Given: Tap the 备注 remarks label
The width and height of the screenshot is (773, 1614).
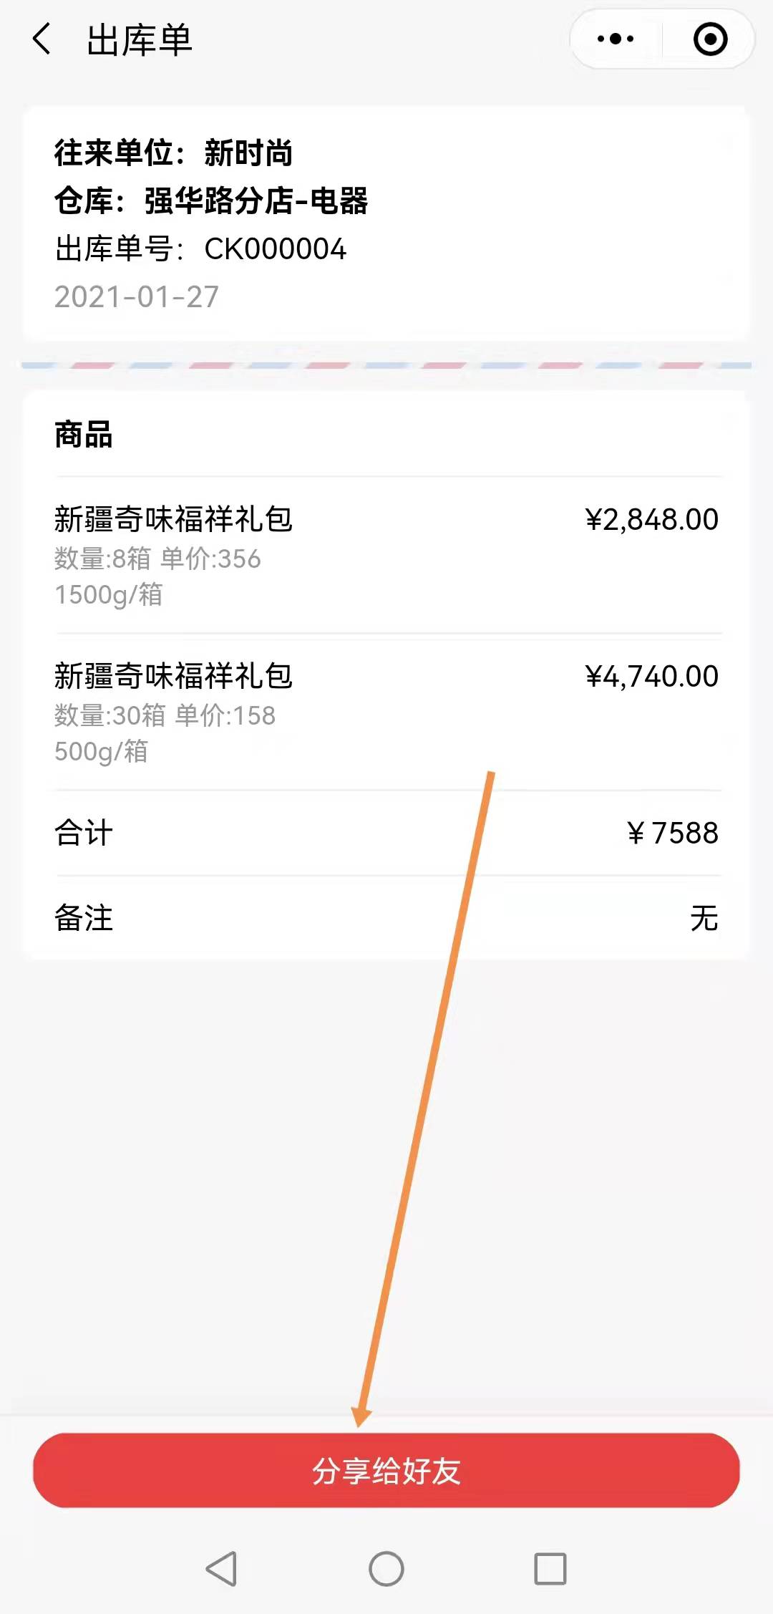Looking at the screenshot, I should point(84,918).
